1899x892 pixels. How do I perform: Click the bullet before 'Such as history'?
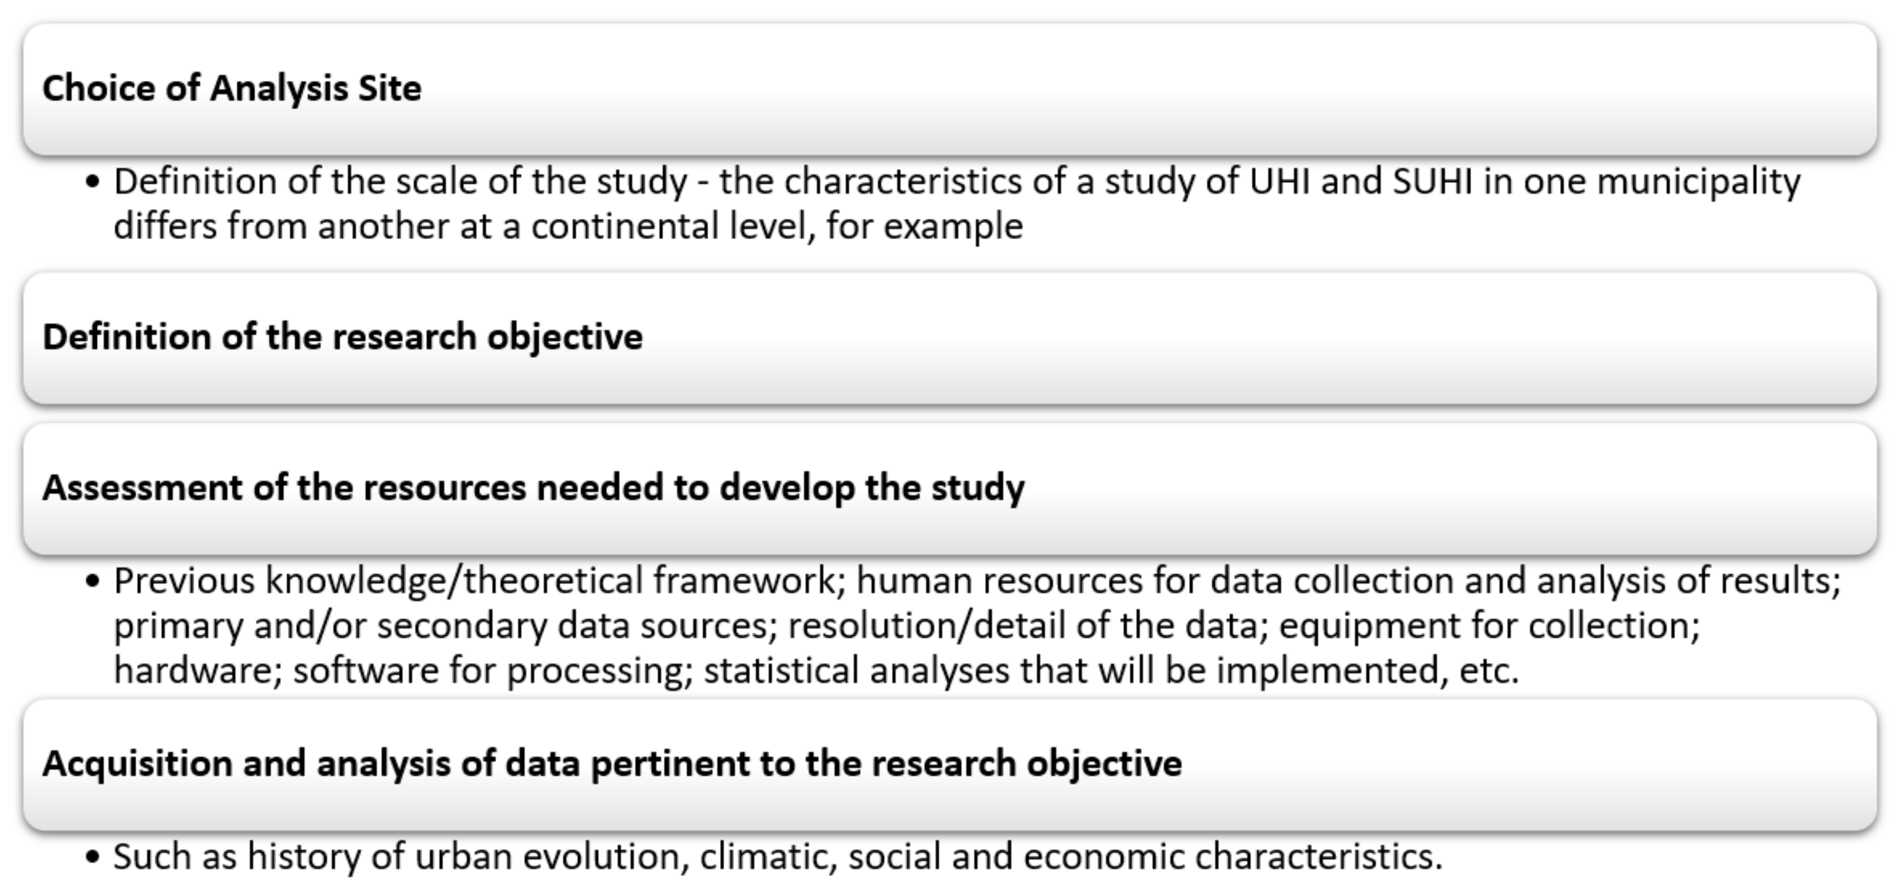coord(92,857)
